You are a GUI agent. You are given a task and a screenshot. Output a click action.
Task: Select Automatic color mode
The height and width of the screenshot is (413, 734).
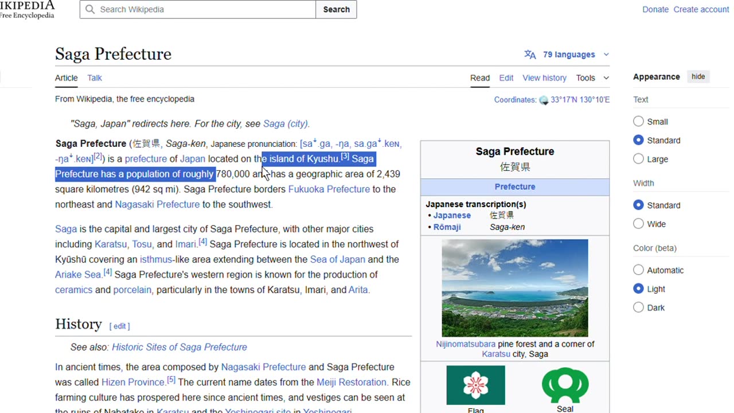[638, 270]
